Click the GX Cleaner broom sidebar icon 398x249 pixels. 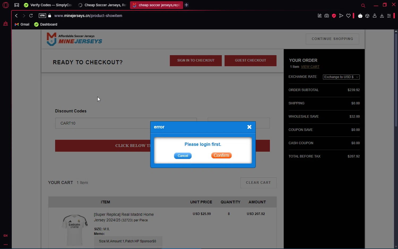(x=6, y=24)
